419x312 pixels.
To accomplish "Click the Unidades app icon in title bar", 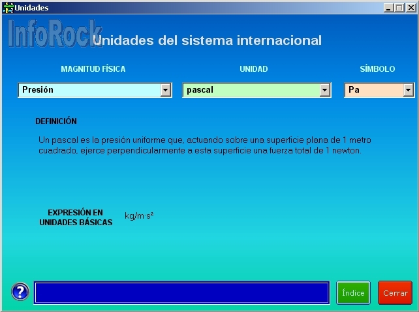I will [8, 8].
